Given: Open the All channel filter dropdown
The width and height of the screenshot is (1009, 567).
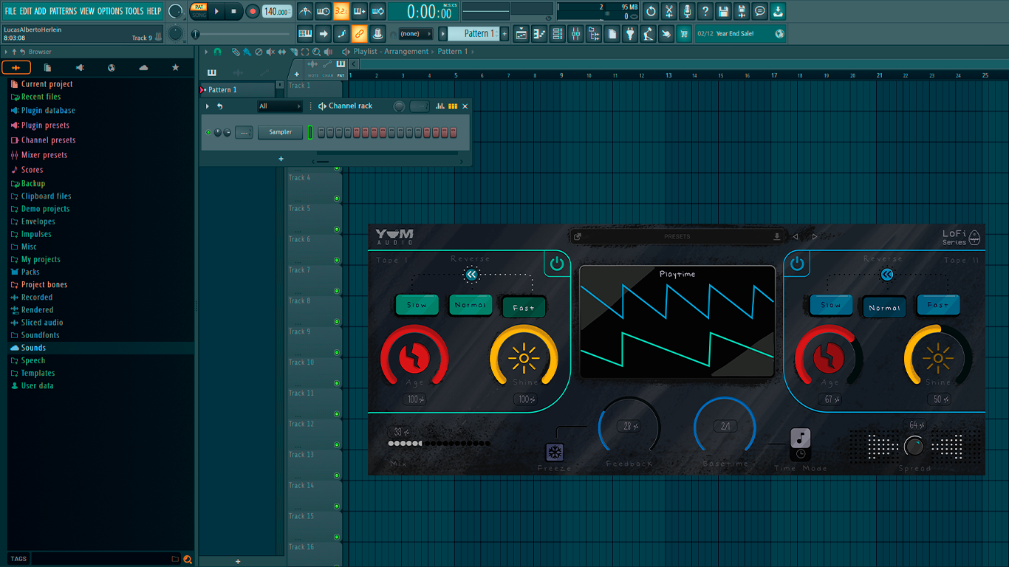Looking at the screenshot, I should [x=279, y=106].
